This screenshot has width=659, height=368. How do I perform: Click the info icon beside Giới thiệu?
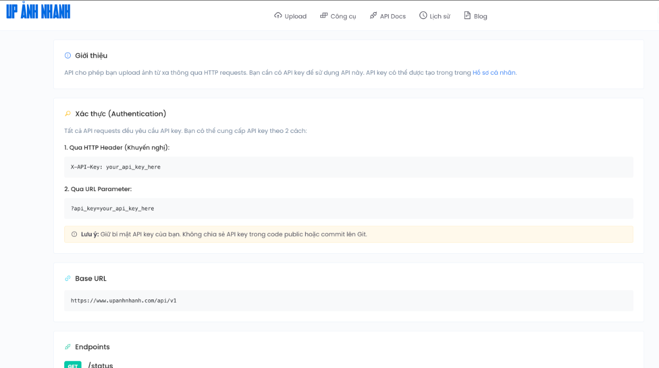(x=68, y=55)
